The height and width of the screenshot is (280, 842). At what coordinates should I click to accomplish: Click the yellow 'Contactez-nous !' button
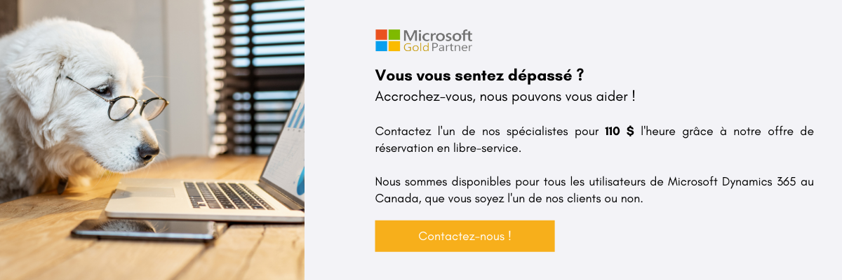(465, 236)
